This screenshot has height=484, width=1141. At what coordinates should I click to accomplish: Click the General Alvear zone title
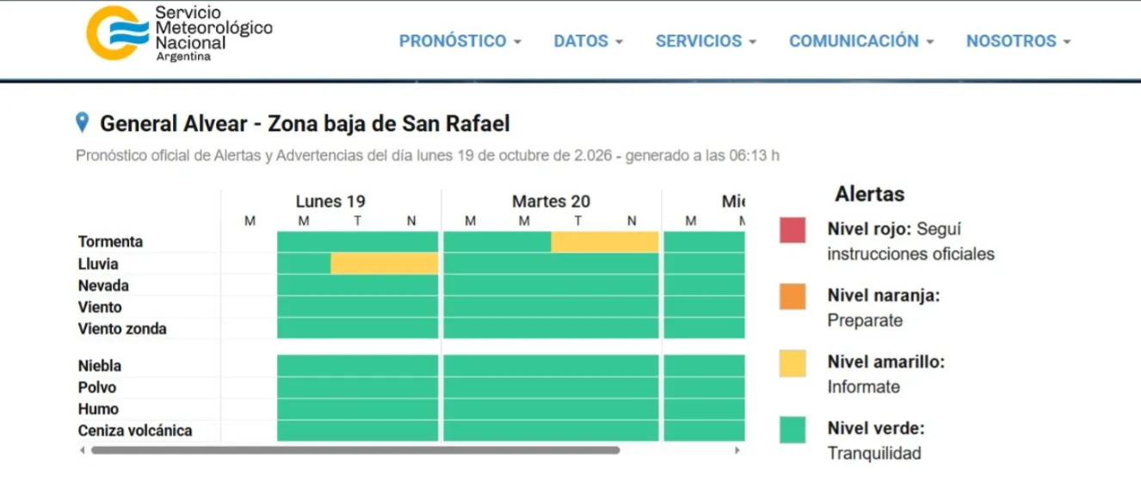[305, 123]
